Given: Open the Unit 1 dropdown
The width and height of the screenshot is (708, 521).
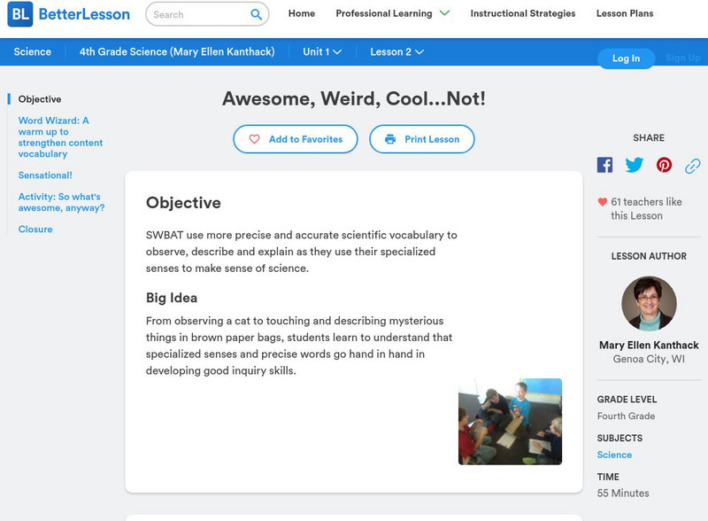Looking at the screenshot, I should (322, 52).
